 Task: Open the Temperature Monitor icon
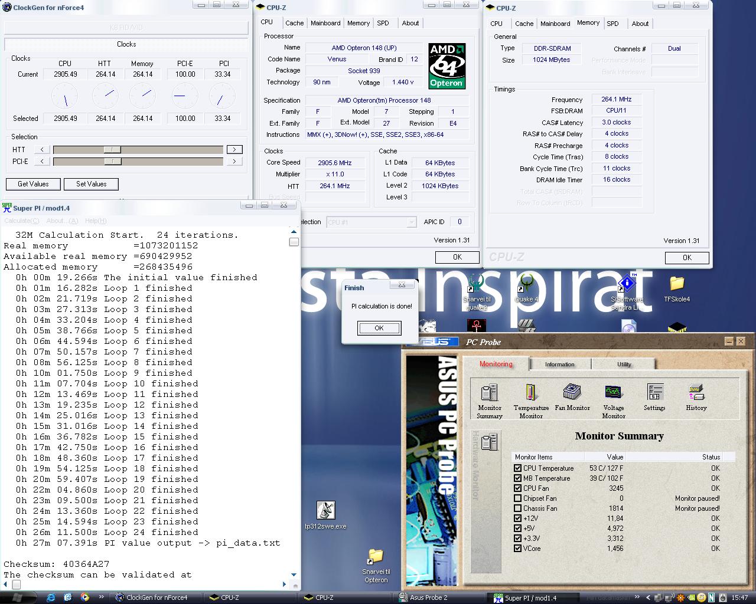(x=530, y=393)
